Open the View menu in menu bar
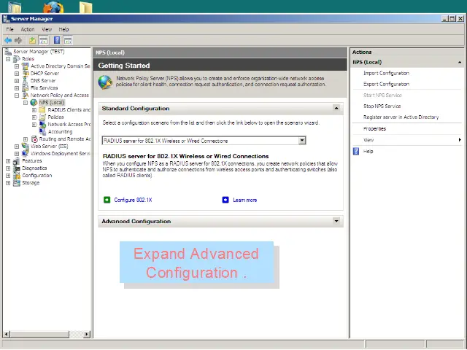The width and height of the screenshot is (467, 350). point(47,29)
